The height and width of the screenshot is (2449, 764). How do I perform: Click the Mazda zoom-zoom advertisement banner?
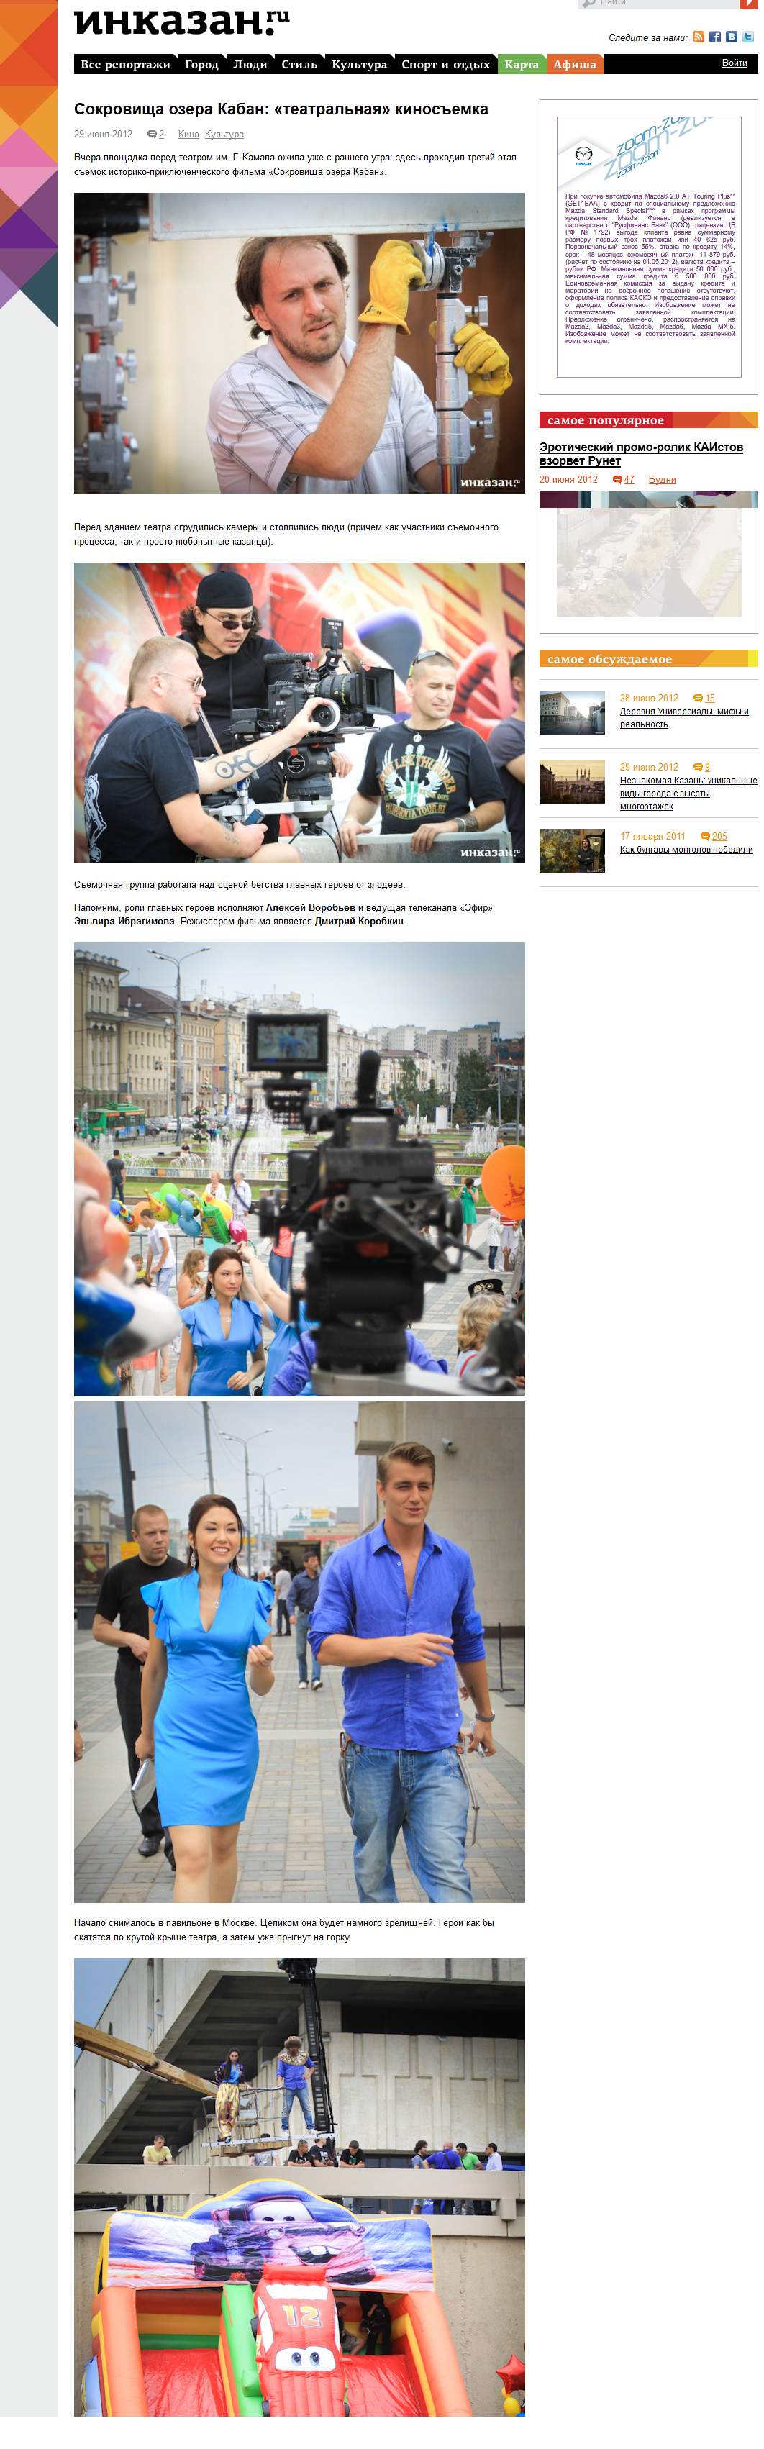coord(648,247)
